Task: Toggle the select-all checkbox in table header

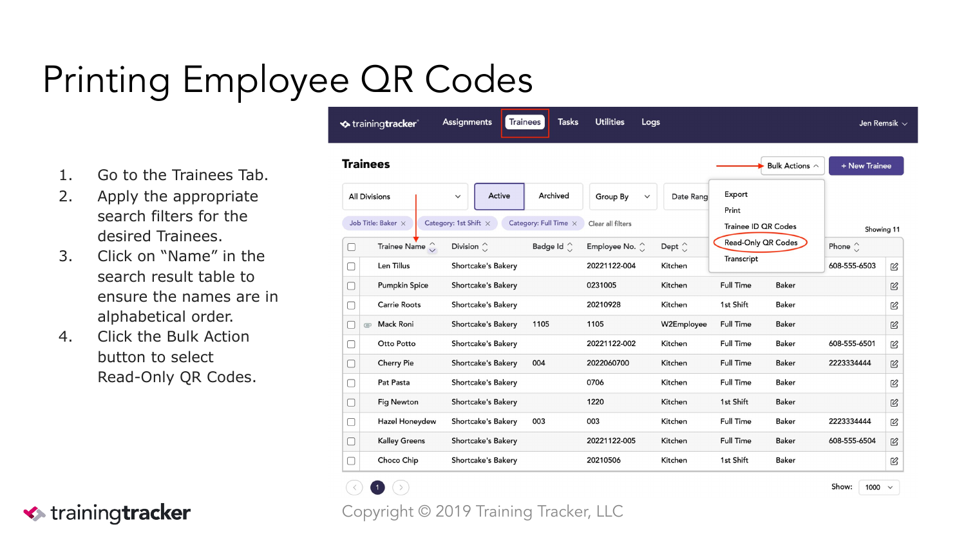Action: click(352, 247)
